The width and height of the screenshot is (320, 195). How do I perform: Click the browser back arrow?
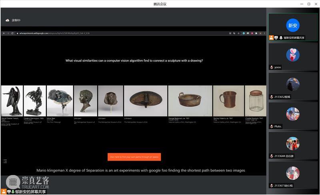coord(4,33)
